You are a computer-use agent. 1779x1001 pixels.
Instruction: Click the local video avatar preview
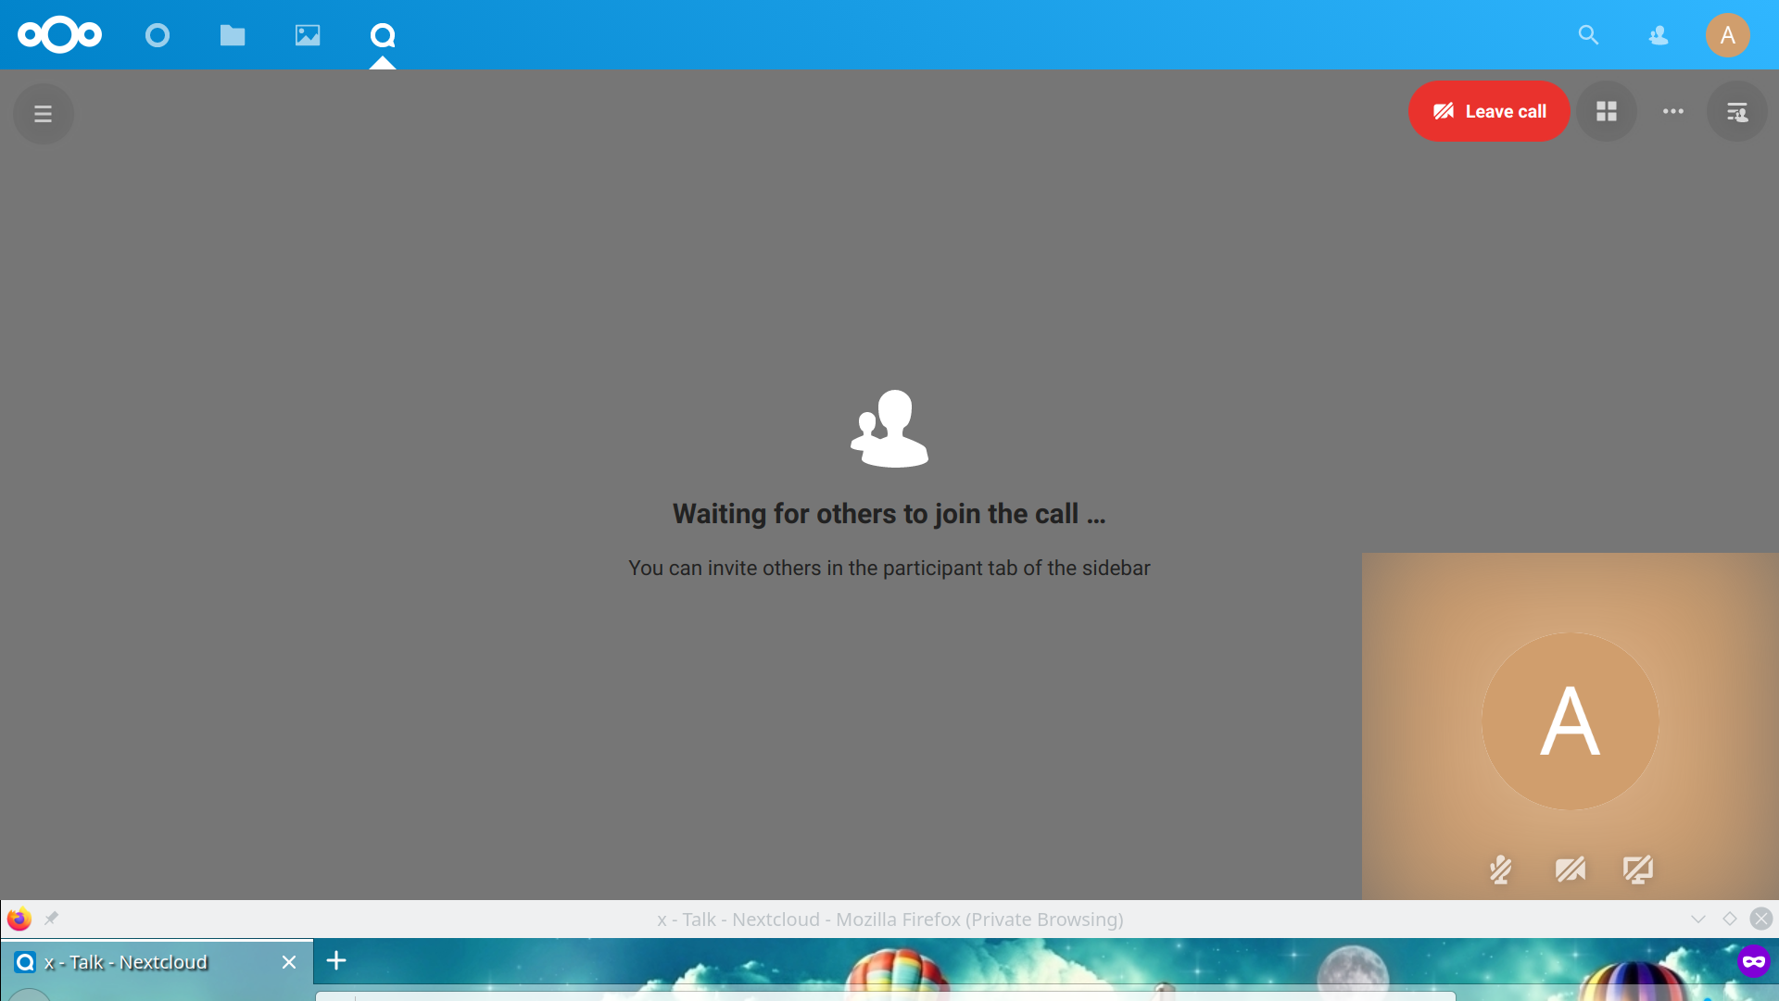pyautogui.click(x=1570, y=721)
